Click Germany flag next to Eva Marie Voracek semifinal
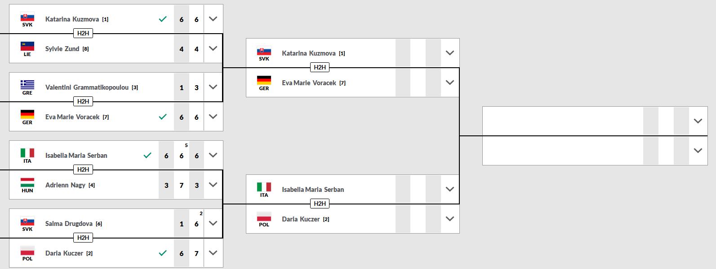 264,81
